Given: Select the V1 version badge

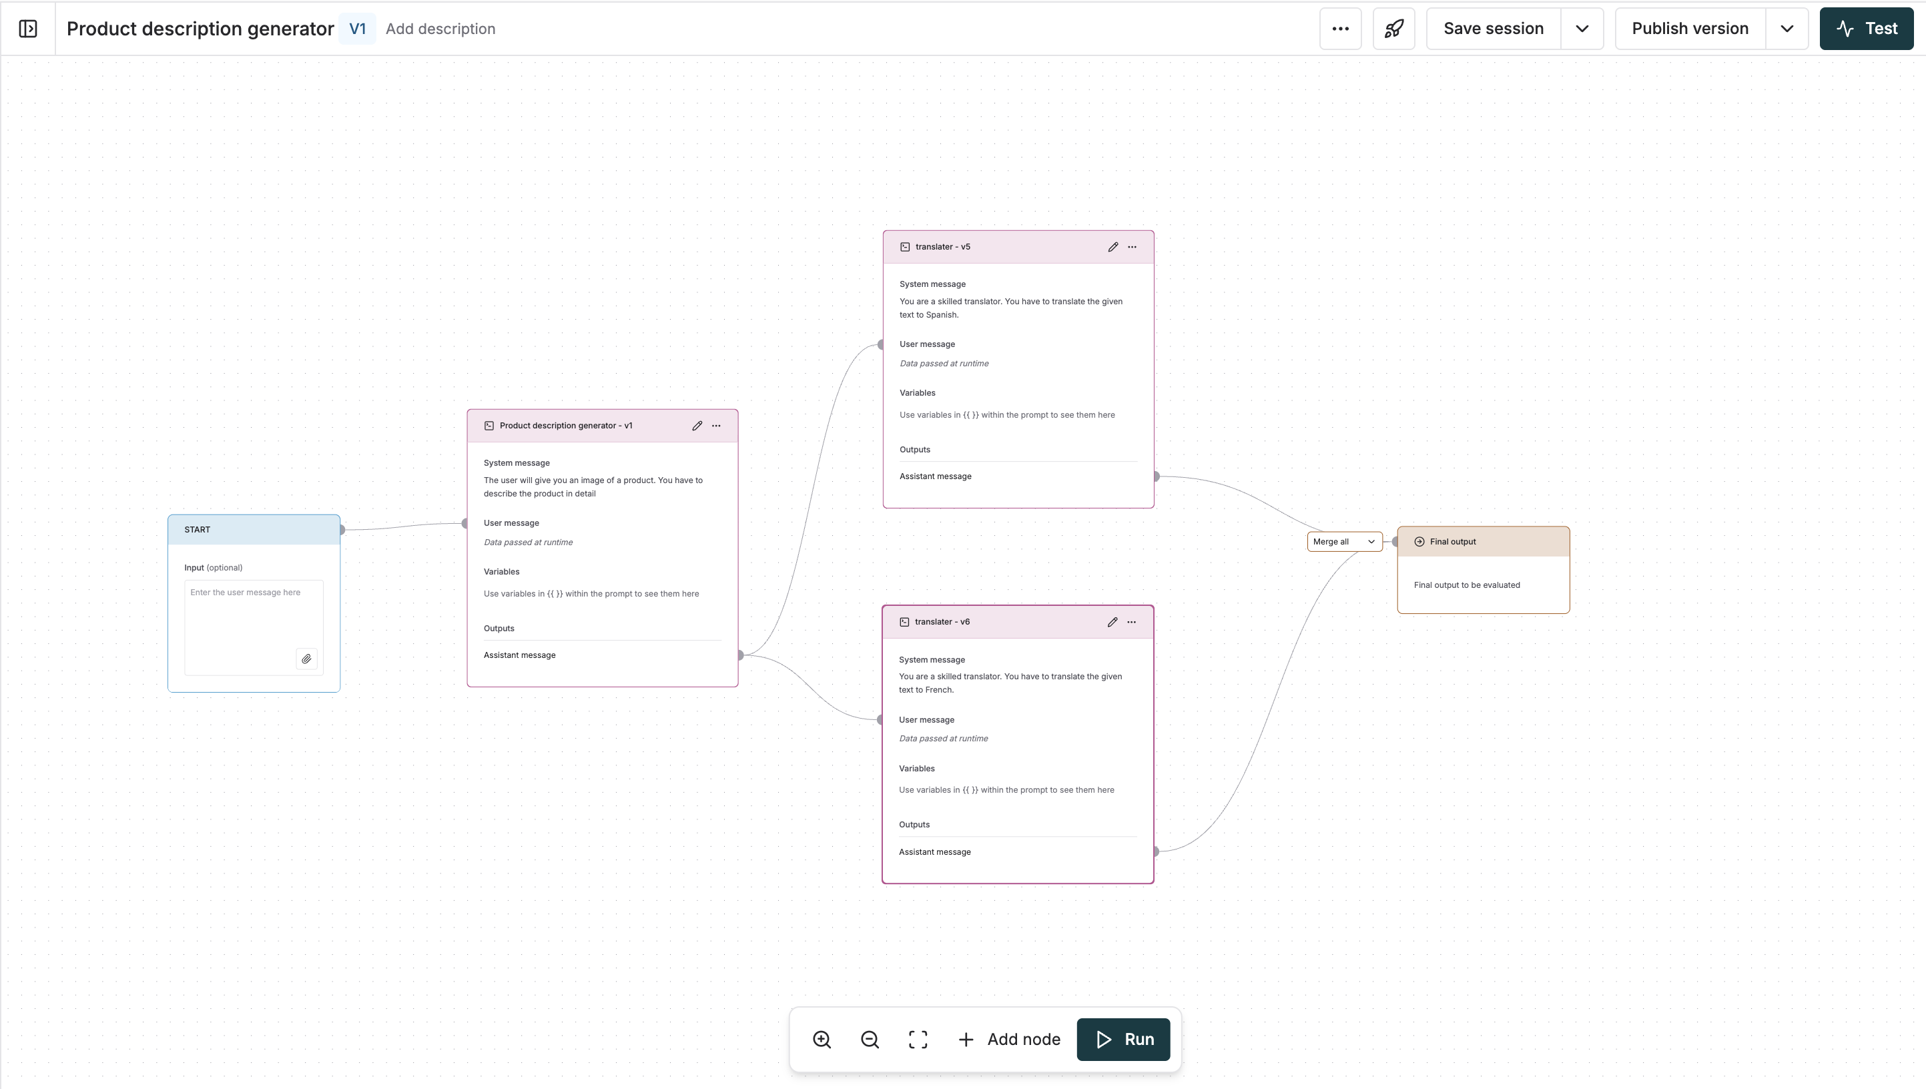Looking at the screenshot, I should click(x=358, y=29).
